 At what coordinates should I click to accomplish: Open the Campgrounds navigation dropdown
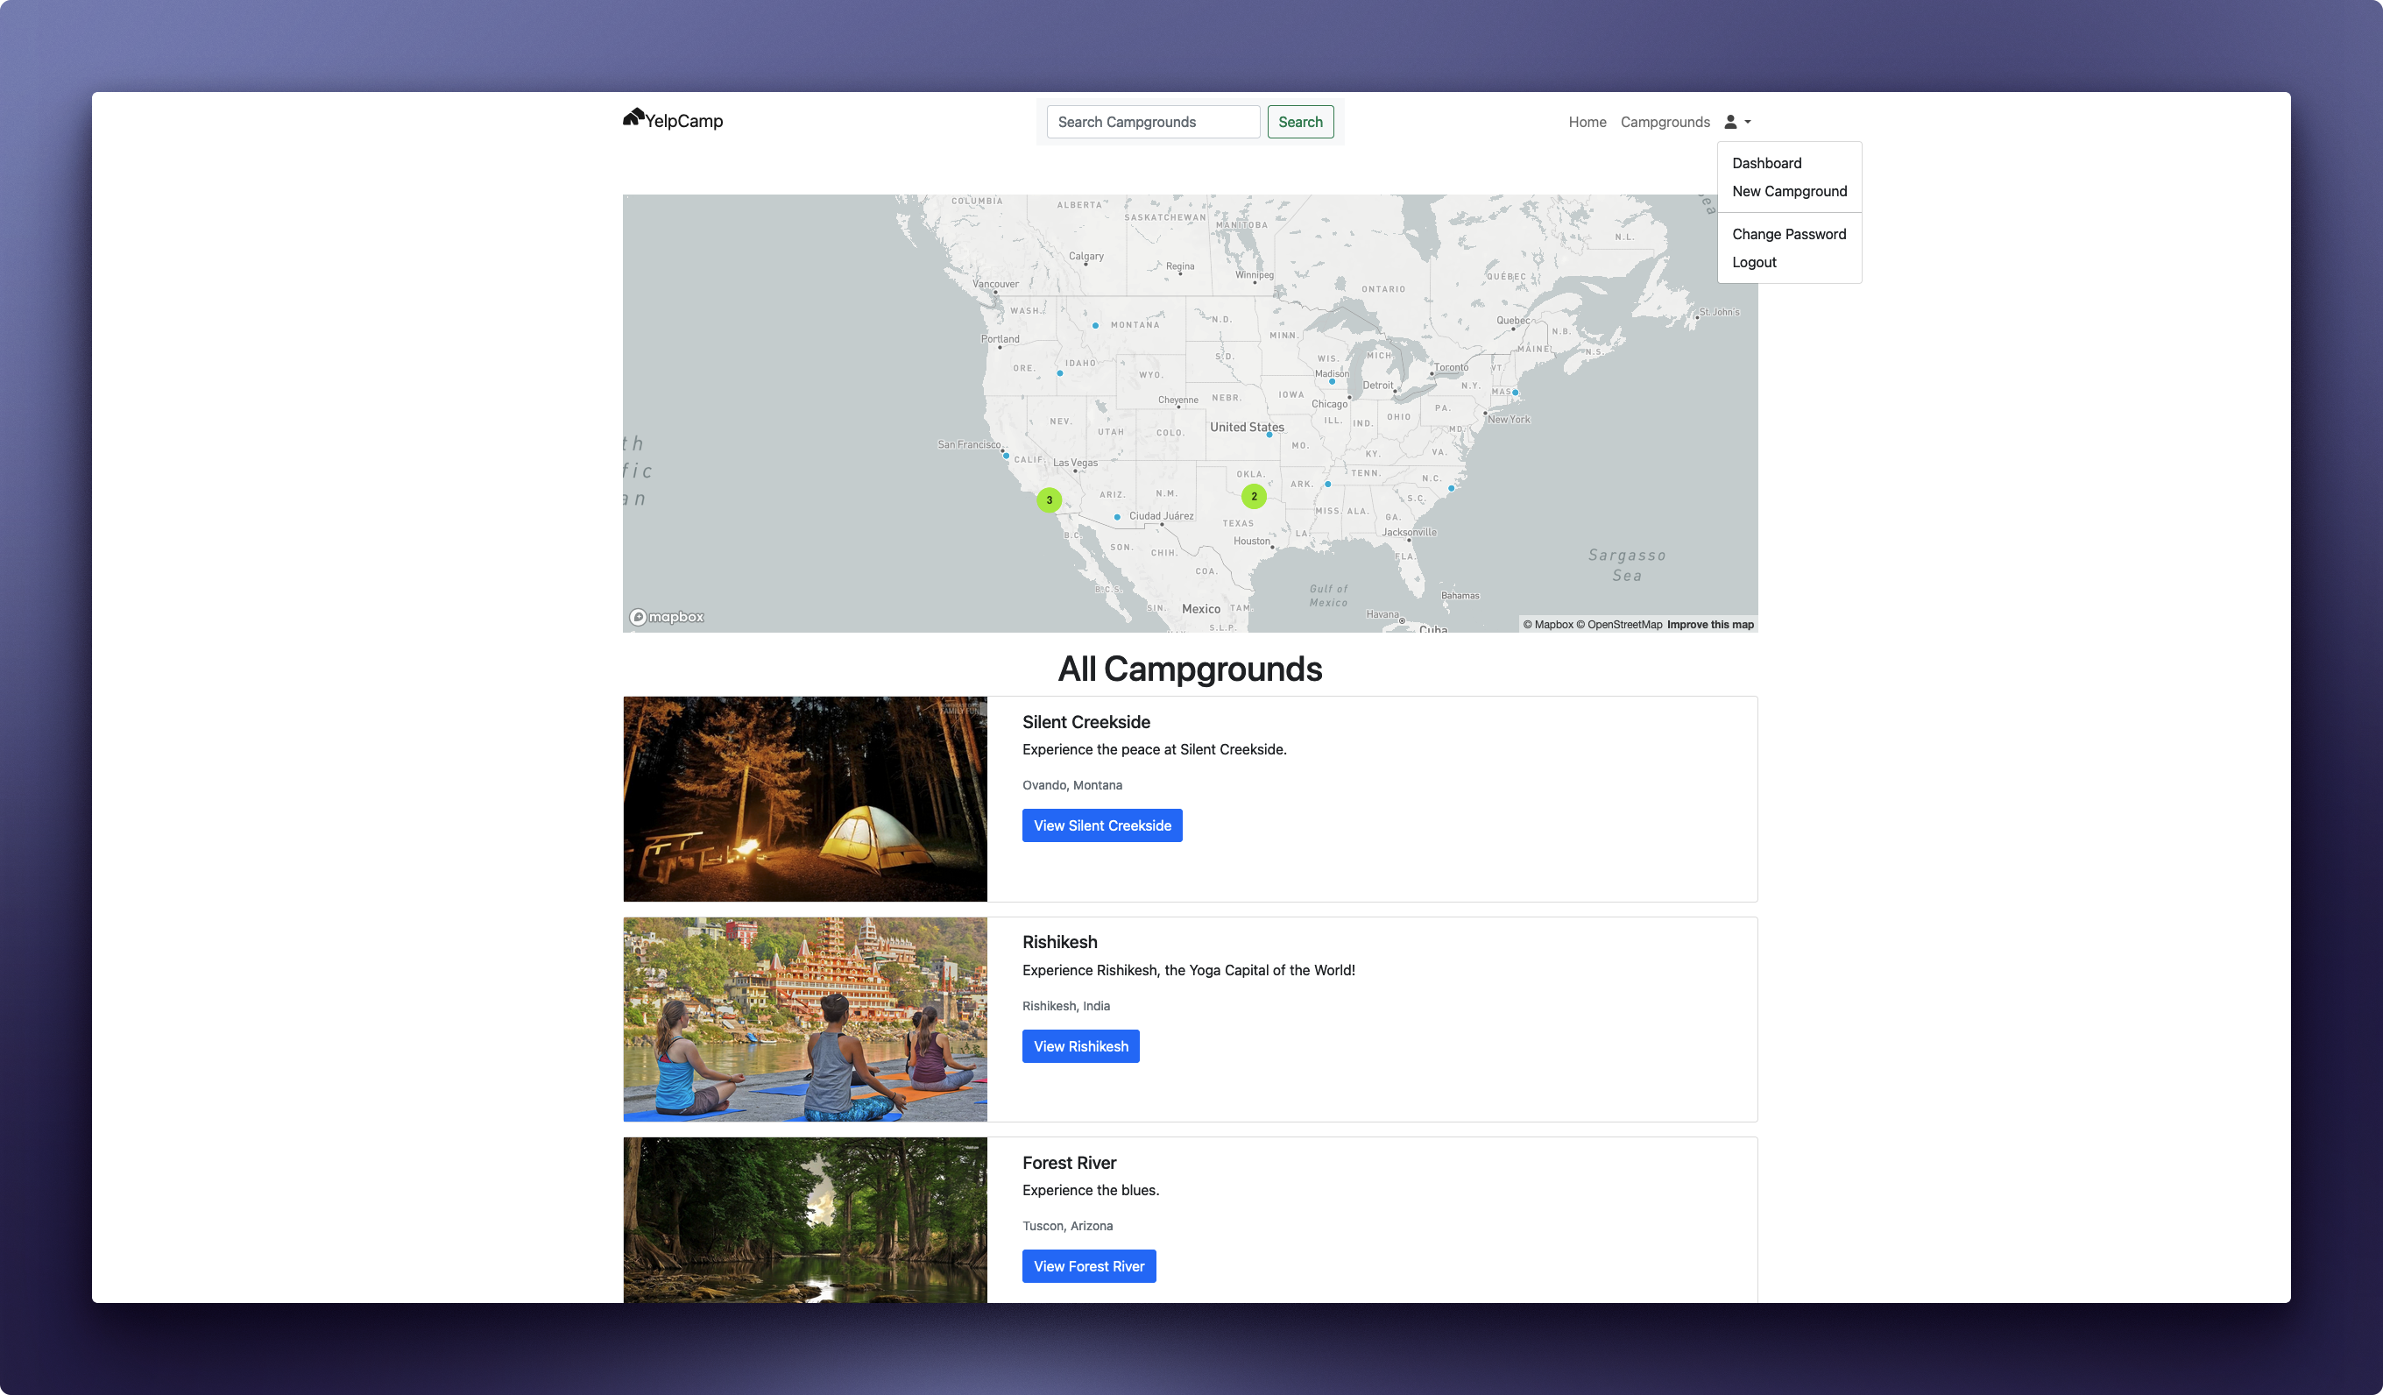(1666, 119)
